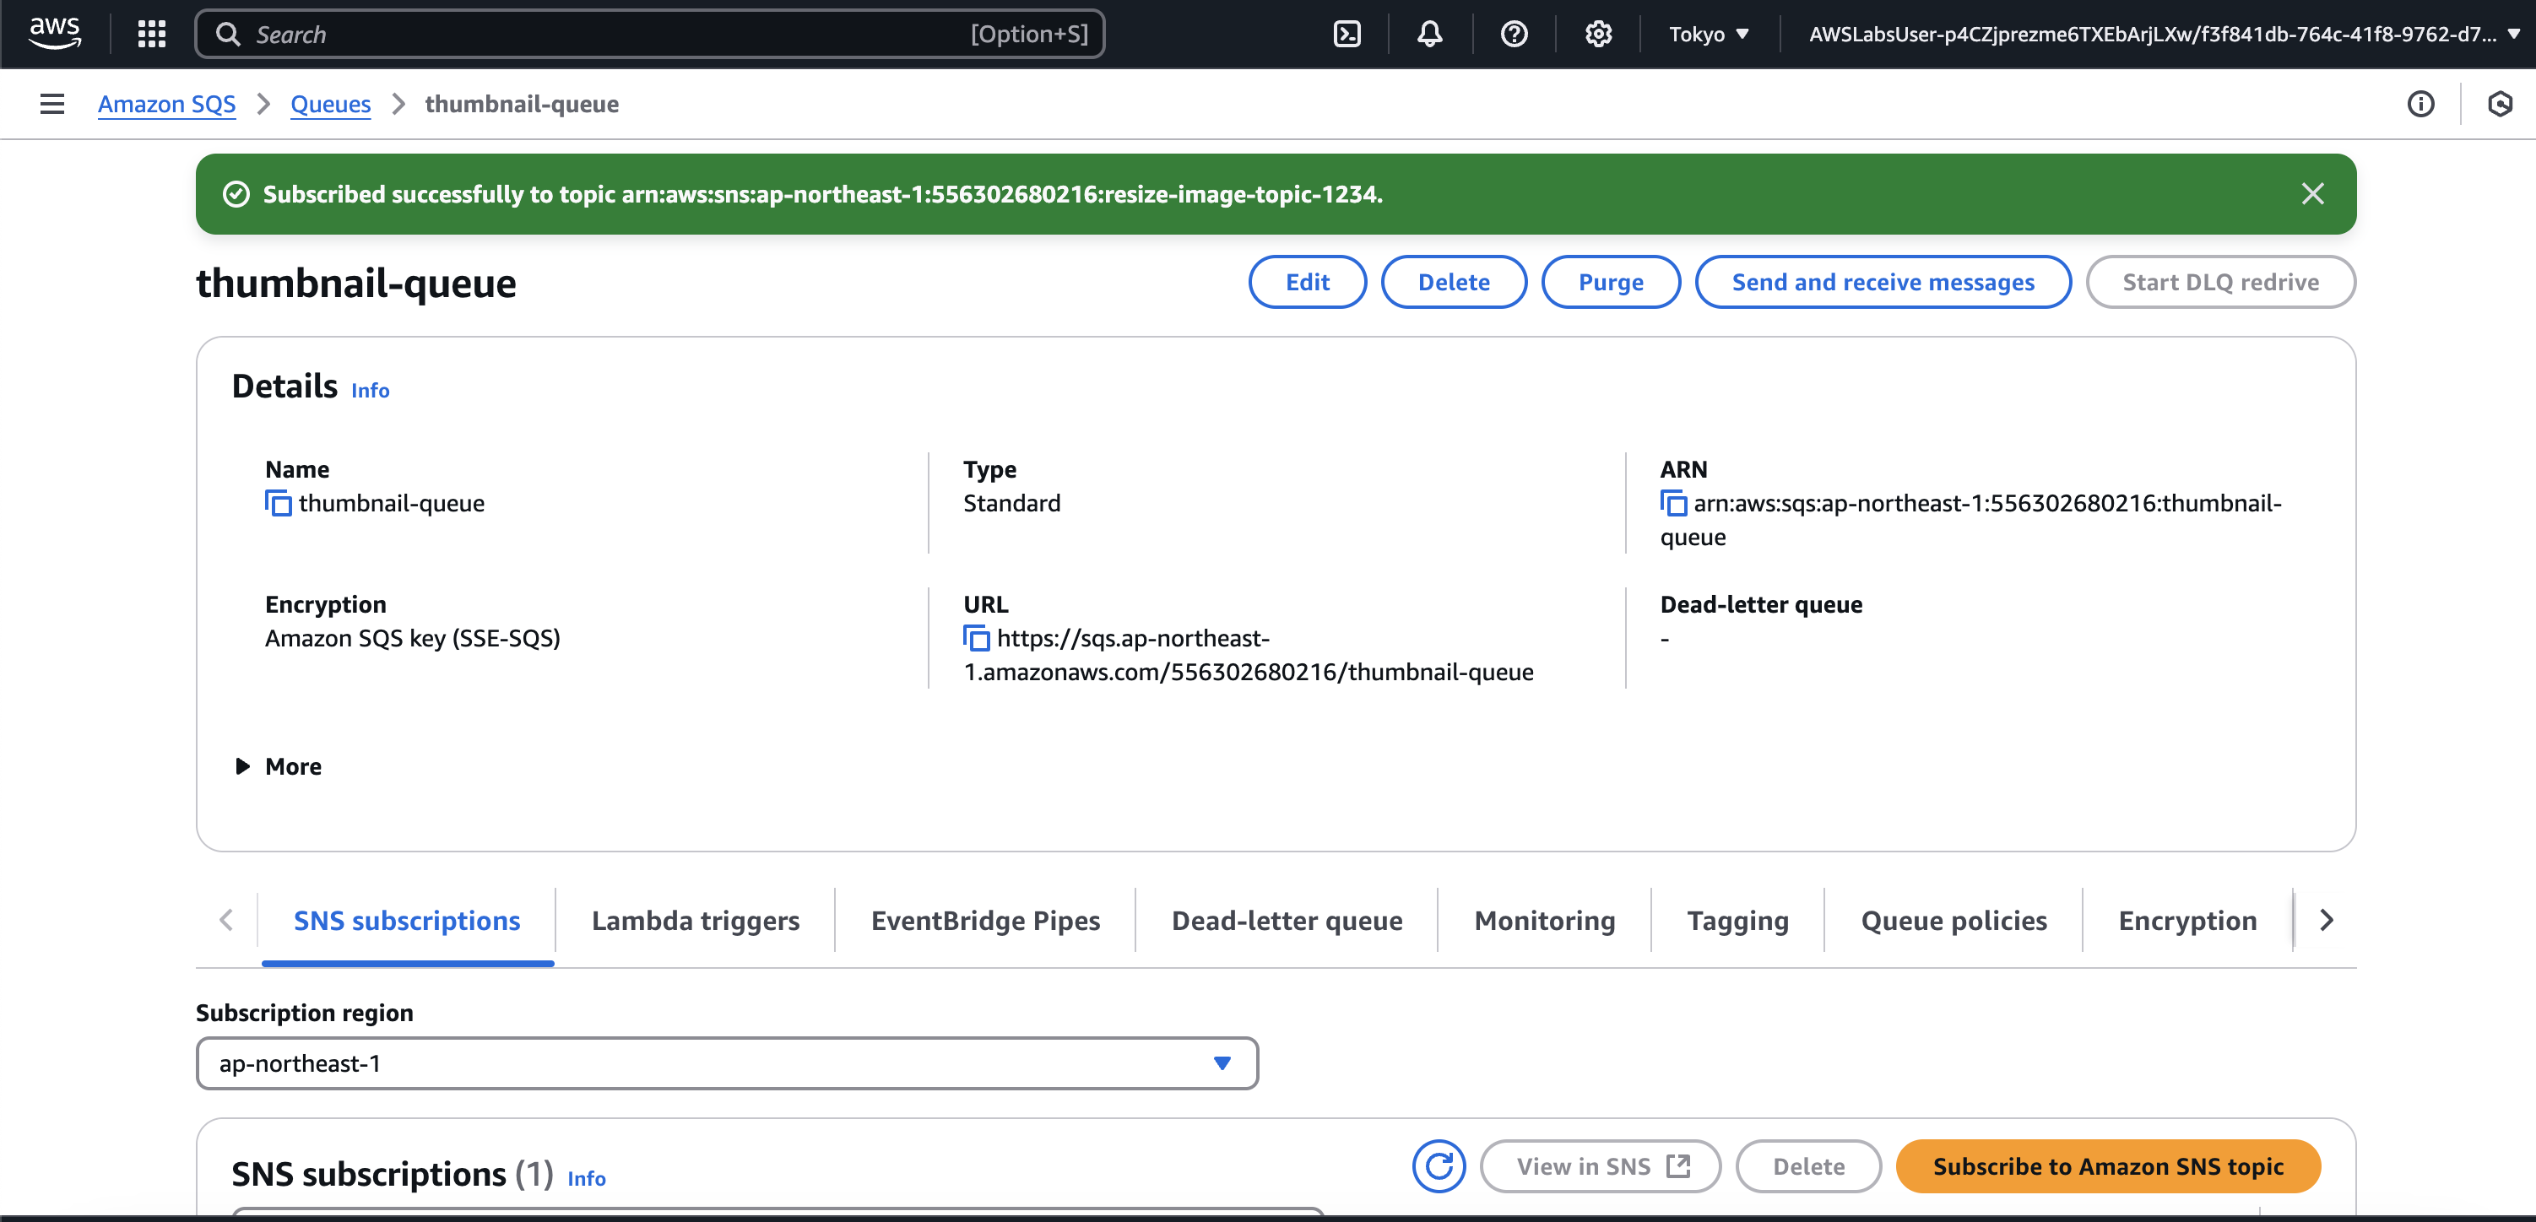The height and width of the screenshot is (1222, 2536).
Task: Click the Edit queue button
Action: (1308, 283)
